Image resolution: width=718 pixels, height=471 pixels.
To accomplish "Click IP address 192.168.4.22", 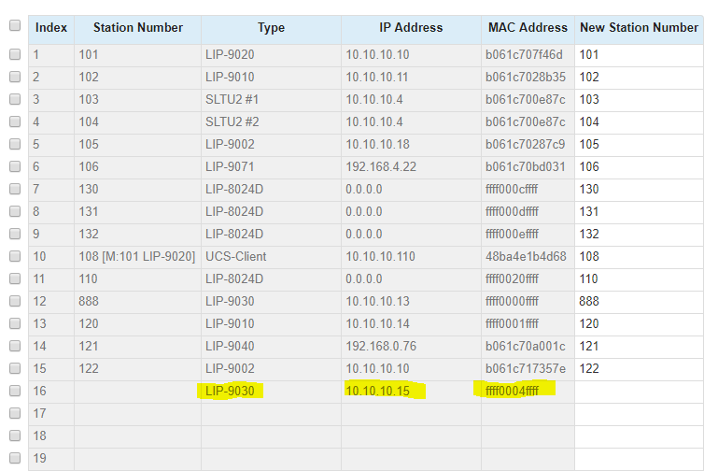I will pos(381,166).
